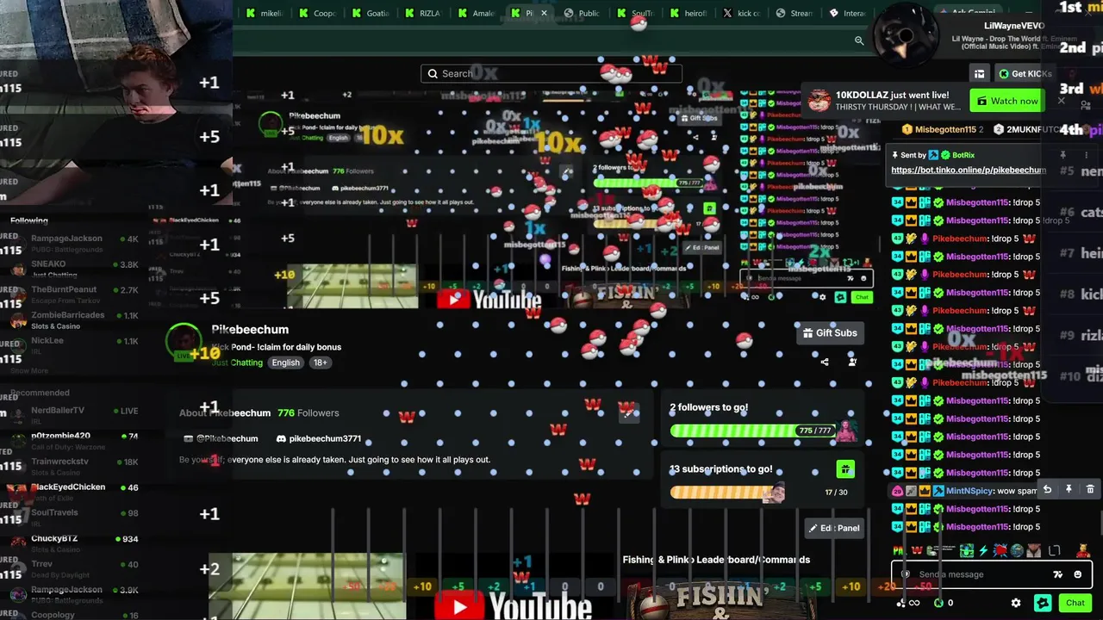
Task: Open the emoji picker in chat
Action: point(1077,574)
